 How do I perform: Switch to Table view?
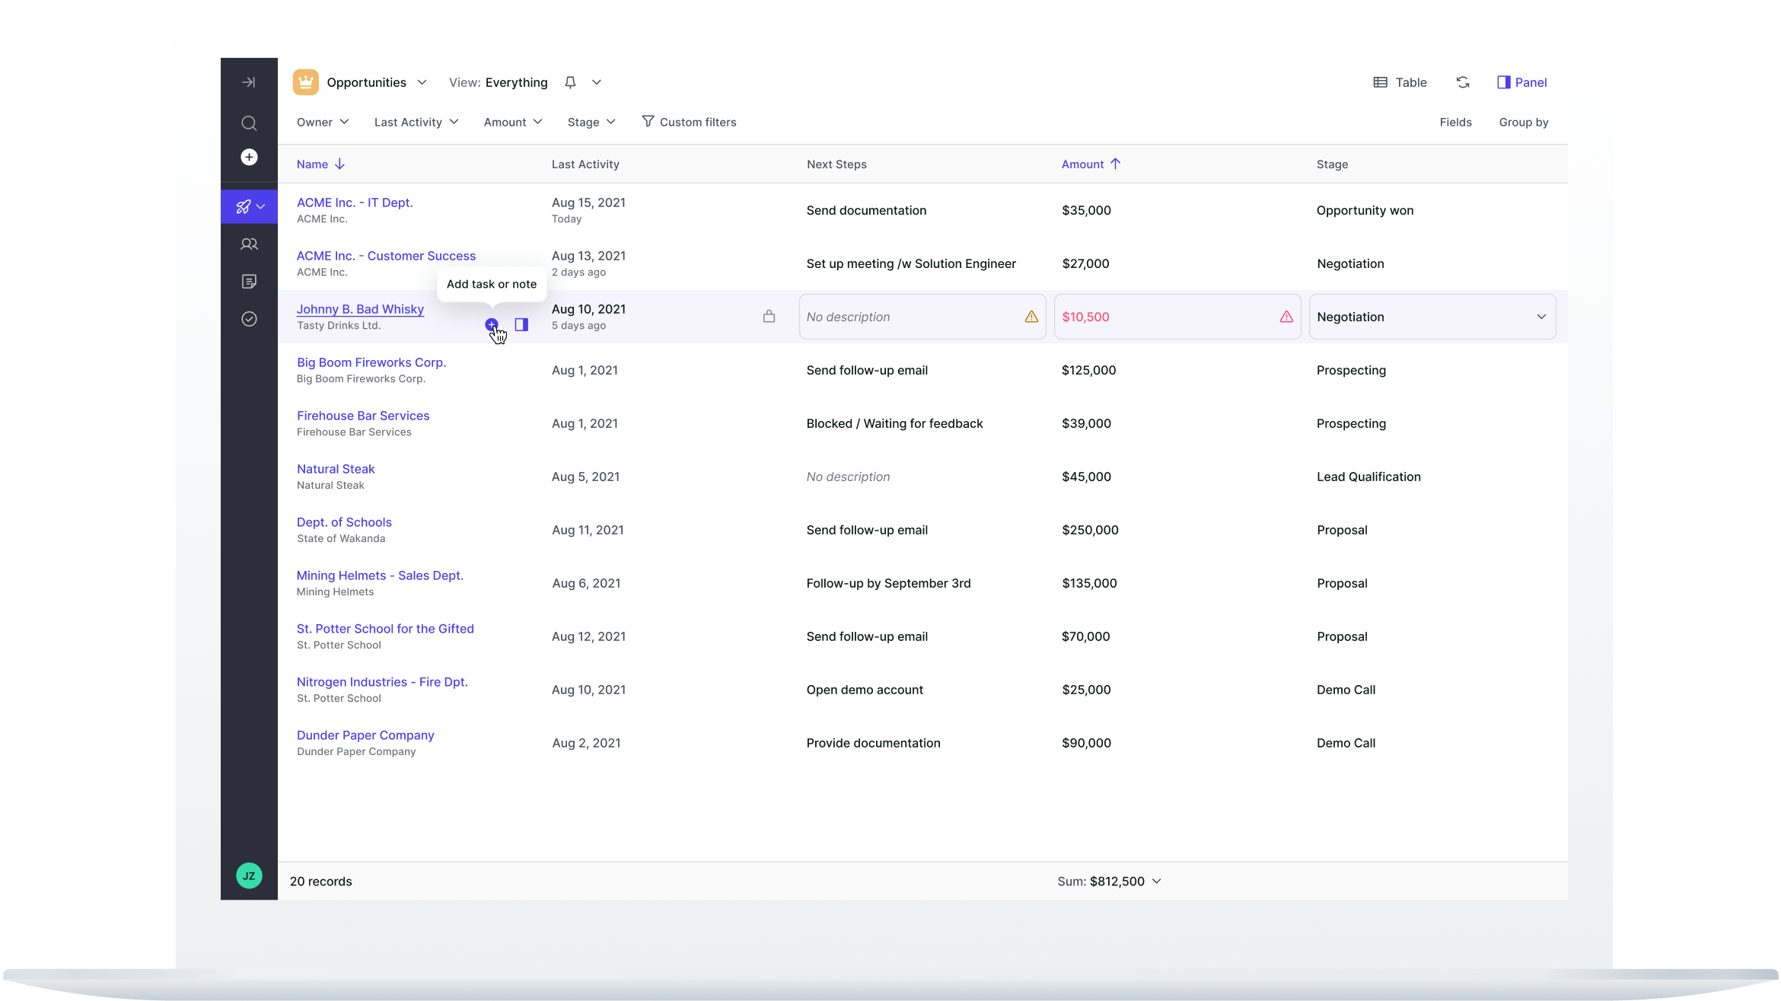pyautogui.click(x=1400, y=82)
